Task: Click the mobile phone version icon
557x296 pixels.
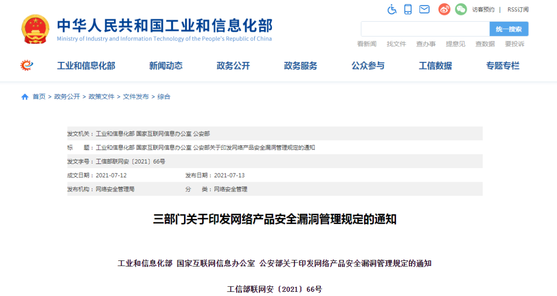Action: coord(408,9)
